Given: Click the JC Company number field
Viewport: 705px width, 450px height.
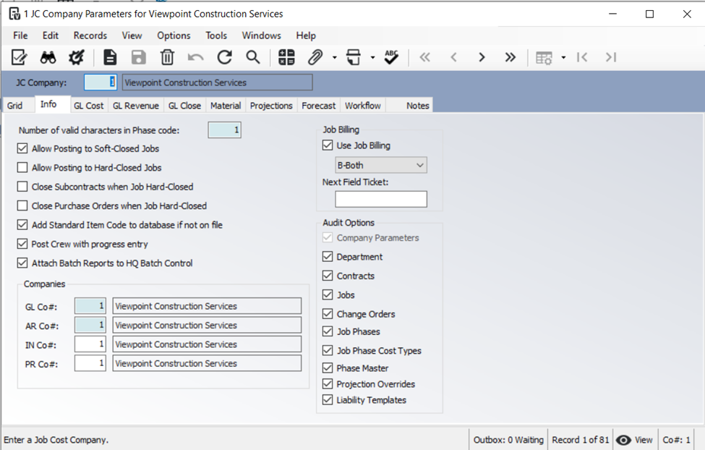Looking at the screenshot, I should tap(101, 82).
